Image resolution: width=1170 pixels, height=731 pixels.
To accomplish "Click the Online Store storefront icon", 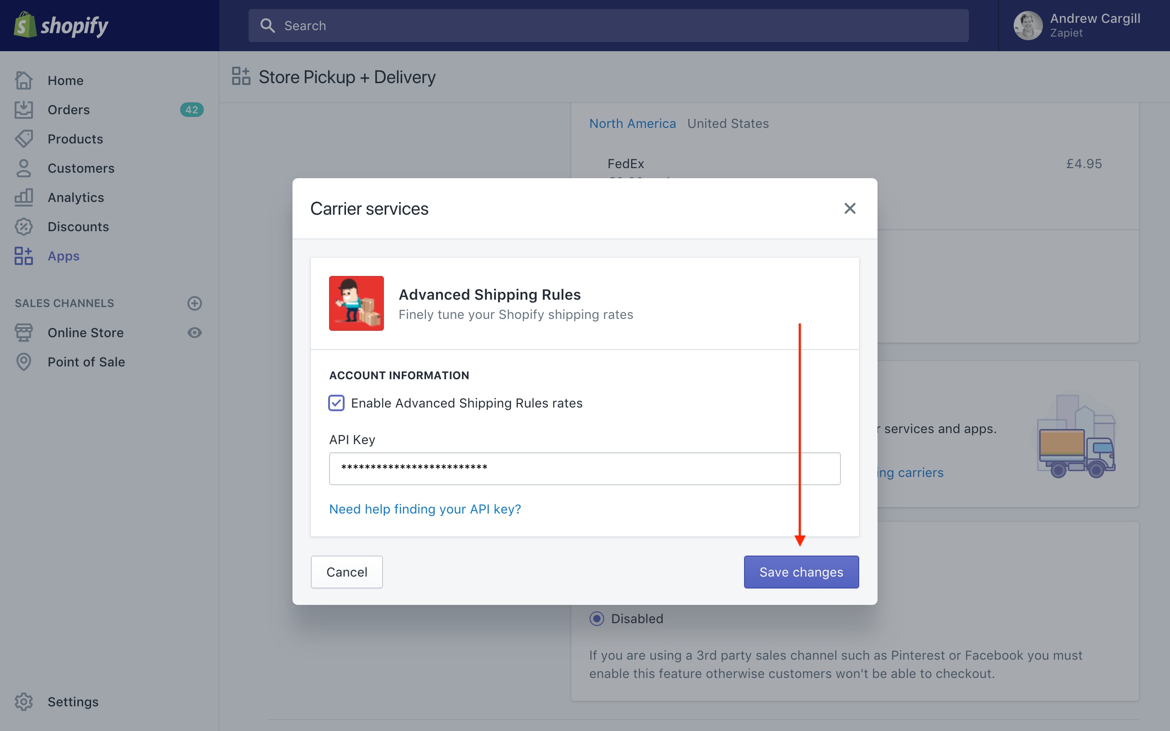I will [x=23, y=333].
